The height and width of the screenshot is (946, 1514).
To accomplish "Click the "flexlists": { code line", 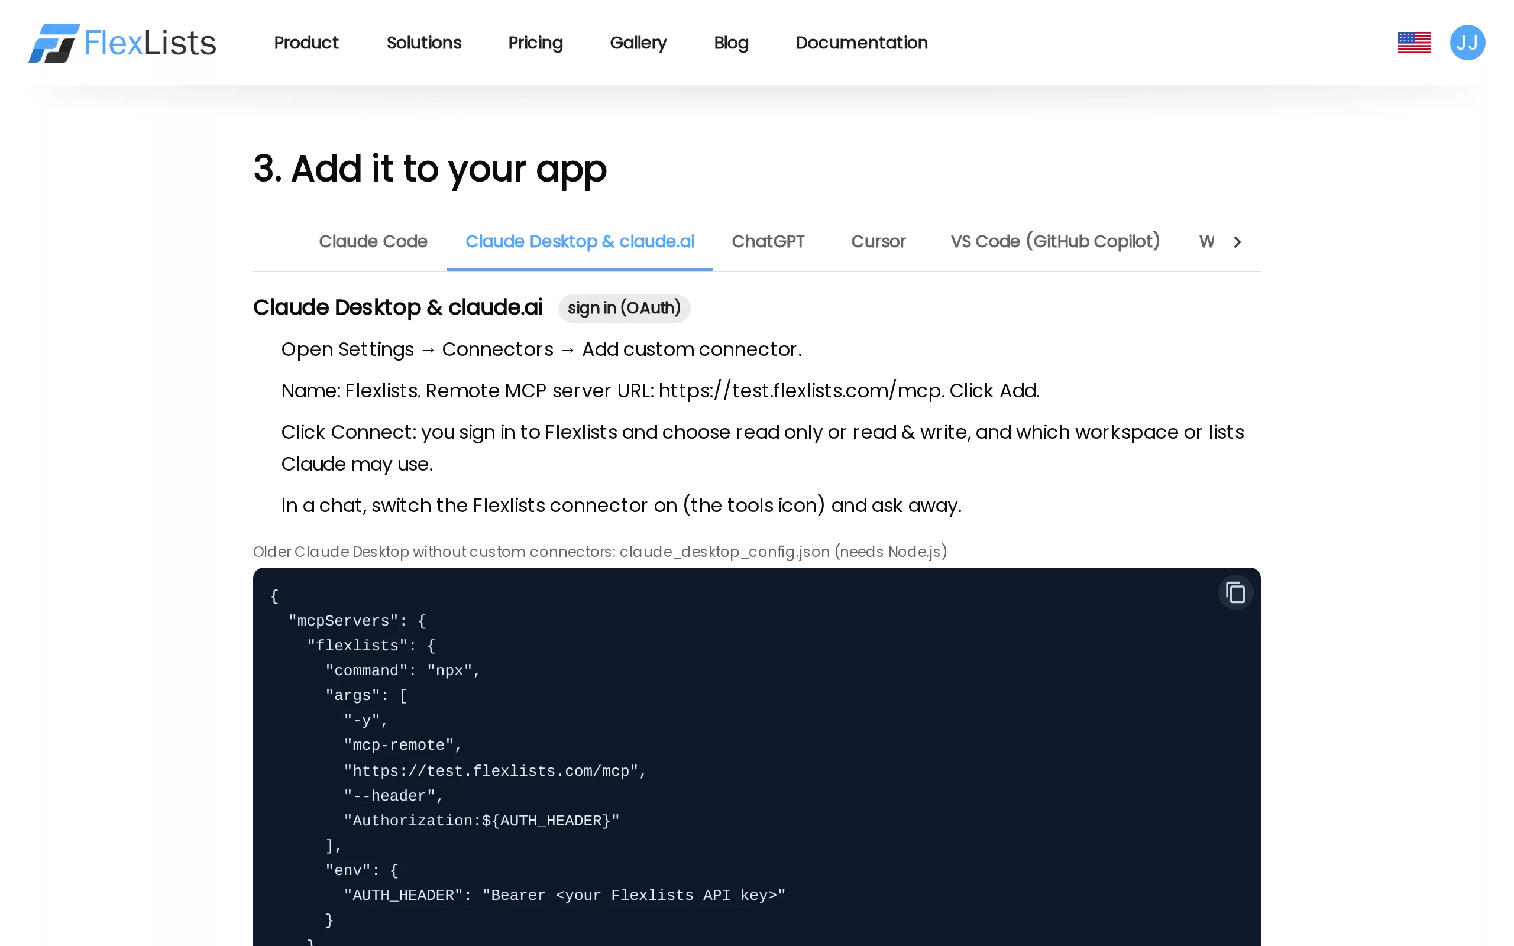I will [x=371, y=645].
